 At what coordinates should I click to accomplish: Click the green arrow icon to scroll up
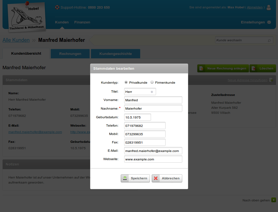click(x=274, y=200)
